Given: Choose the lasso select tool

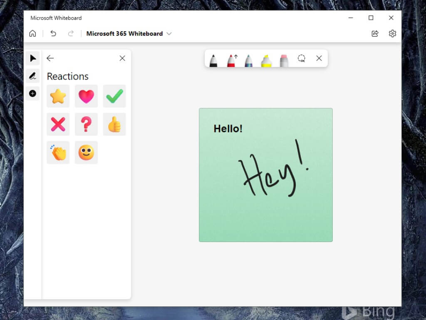Looking at the screenshot, I should click(x=301, y=58).
